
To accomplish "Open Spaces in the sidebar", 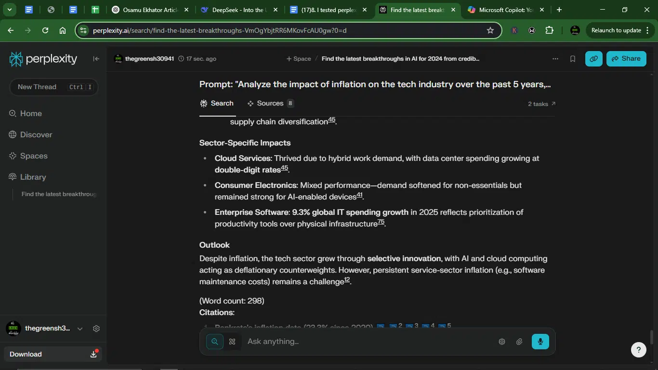I will tap(28, 156).
